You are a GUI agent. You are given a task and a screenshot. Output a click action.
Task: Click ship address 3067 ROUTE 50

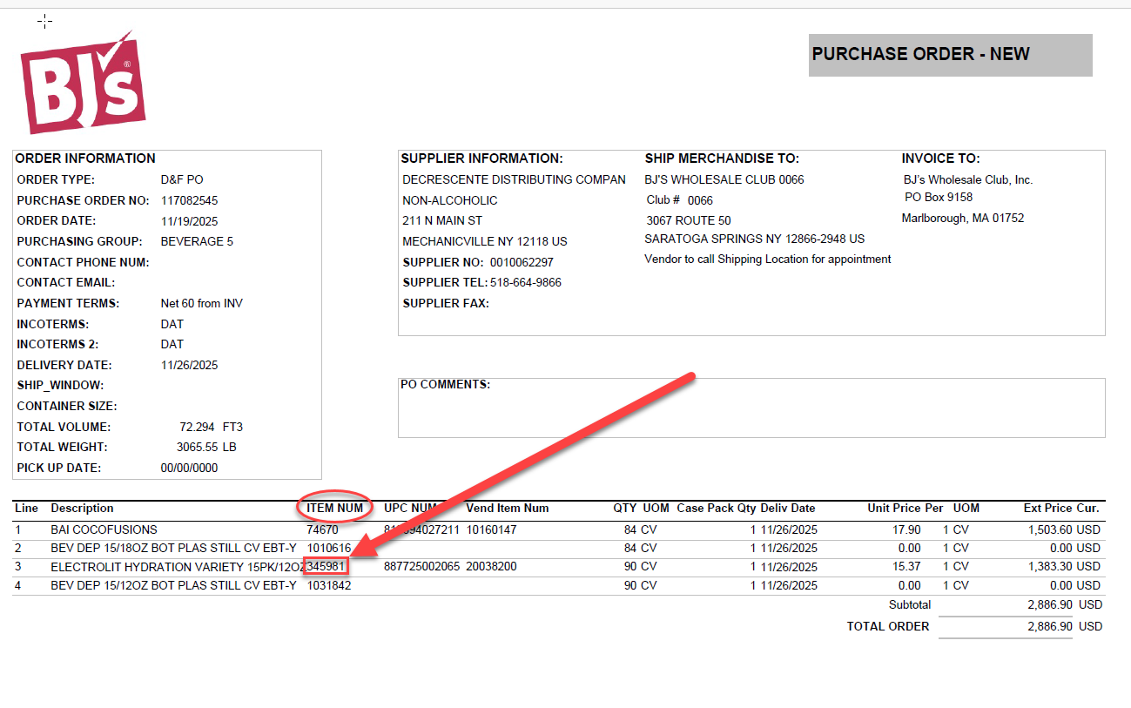click(x=689, y=220)
